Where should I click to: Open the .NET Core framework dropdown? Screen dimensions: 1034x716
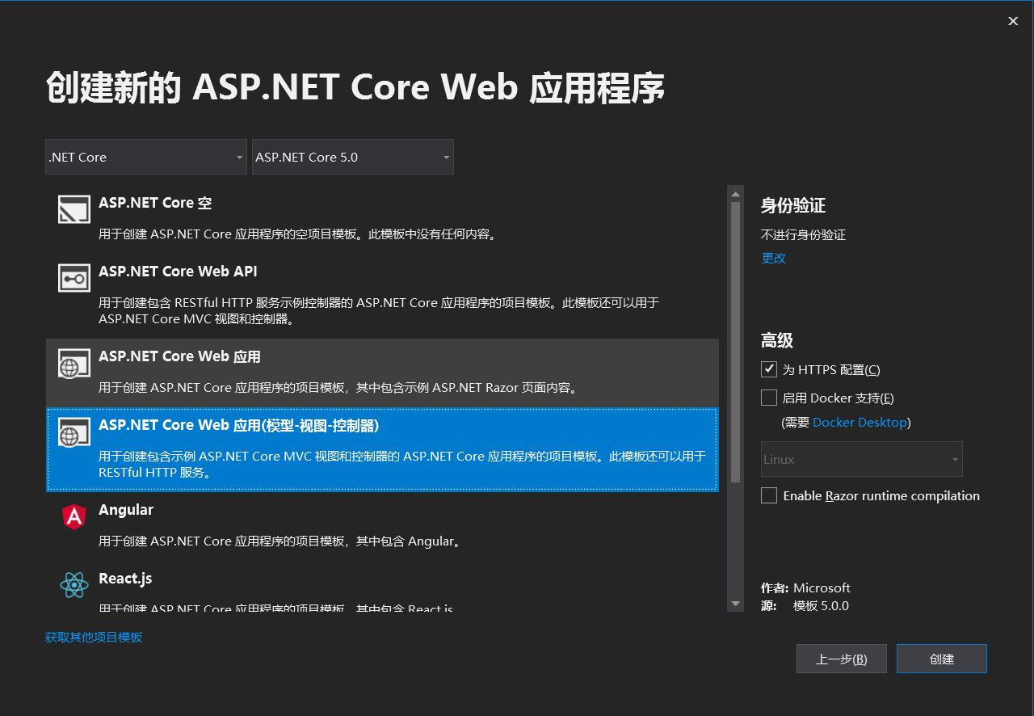pyautogui.click(x=146, y=157)
